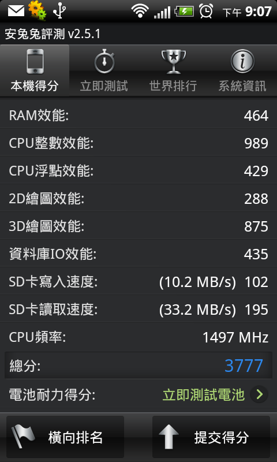Open the 本機得分 phone icon tab

point(35,61)
